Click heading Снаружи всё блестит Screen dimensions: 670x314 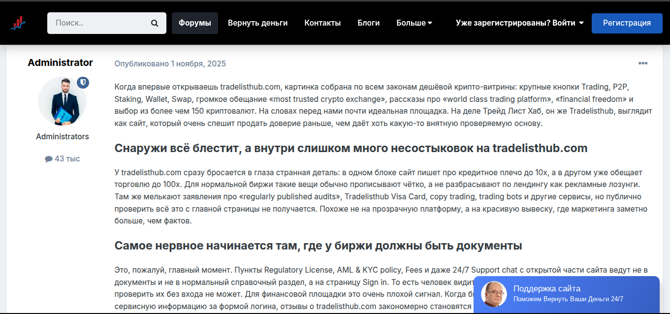(351, 148)
